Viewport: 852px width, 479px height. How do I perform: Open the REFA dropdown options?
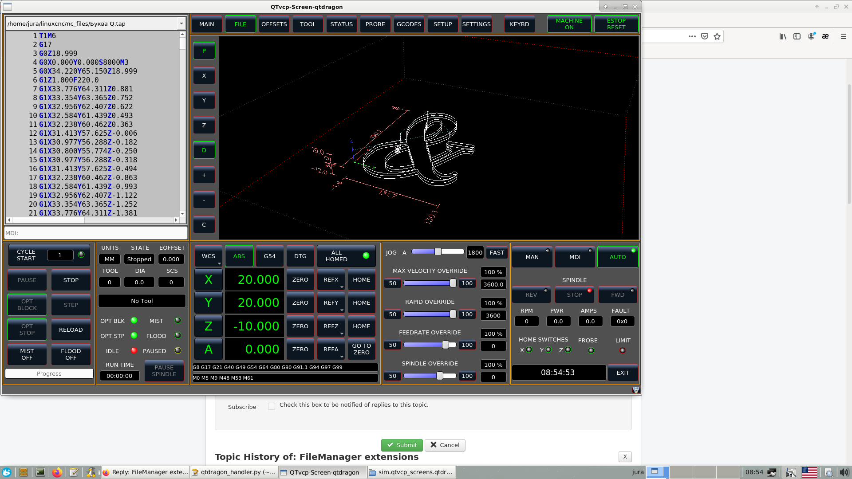click(342, 357)
